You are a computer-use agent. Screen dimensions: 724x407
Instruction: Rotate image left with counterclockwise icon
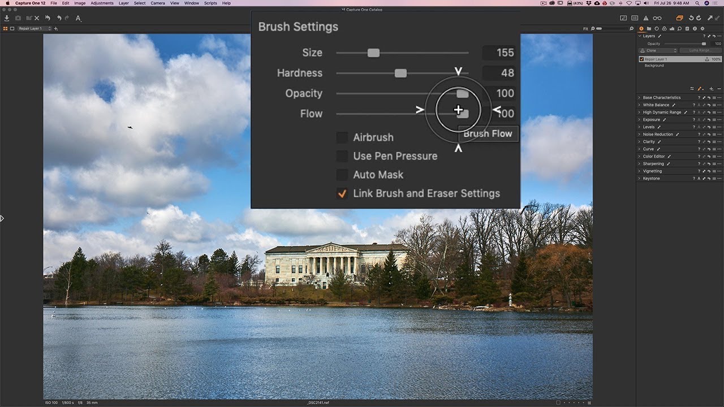pyautogui.click(x=691, y=18)
